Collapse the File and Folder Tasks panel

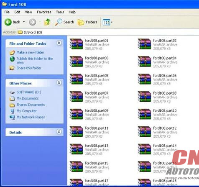tap(59, 43)
